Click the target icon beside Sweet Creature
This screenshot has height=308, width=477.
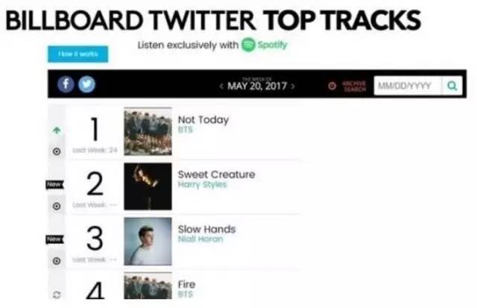[x=57, y=206]
